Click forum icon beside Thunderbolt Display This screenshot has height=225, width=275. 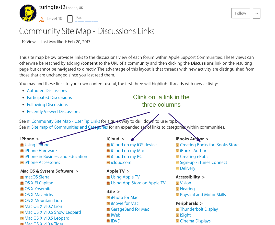click(x=177, y=209)
